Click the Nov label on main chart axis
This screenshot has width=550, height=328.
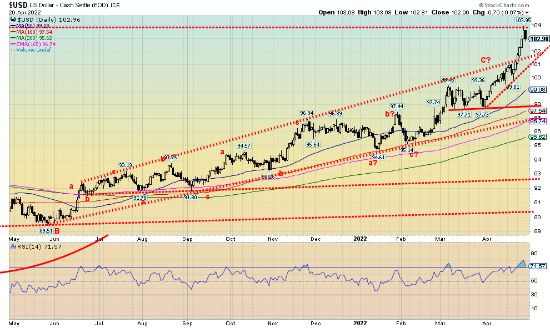tap(272, 238)
